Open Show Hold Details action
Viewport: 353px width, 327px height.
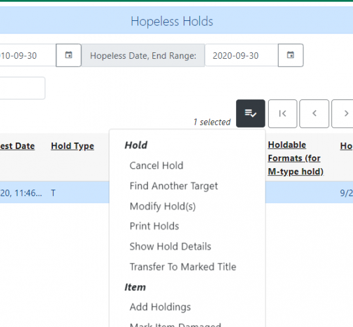pyautogui.click(x=170, y=247)
